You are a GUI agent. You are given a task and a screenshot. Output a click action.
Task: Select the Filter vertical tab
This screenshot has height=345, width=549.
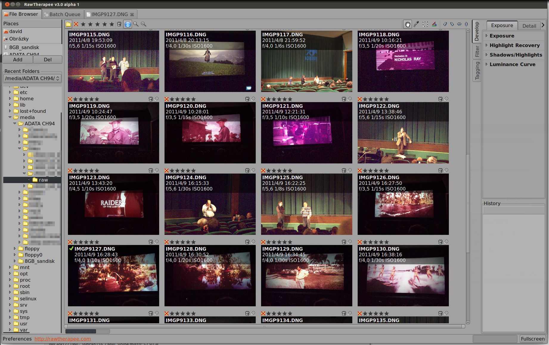[477, 51]
